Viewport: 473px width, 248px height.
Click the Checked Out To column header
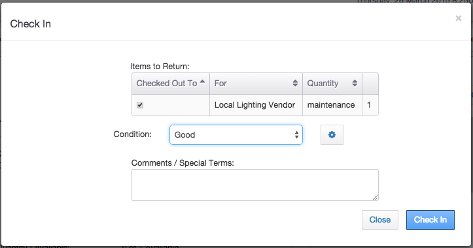click(171, 84)
